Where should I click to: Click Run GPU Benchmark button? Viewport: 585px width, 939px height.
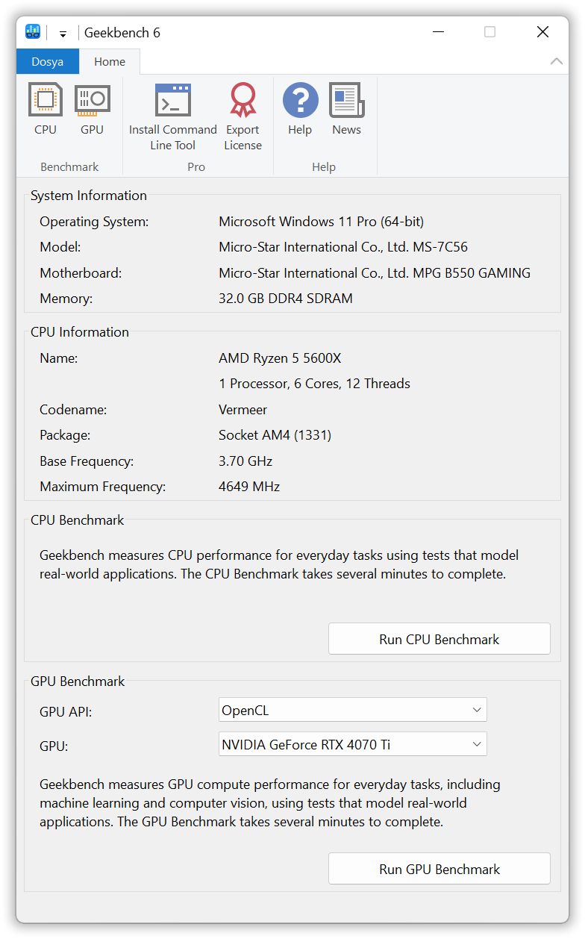tap(439, 869)
